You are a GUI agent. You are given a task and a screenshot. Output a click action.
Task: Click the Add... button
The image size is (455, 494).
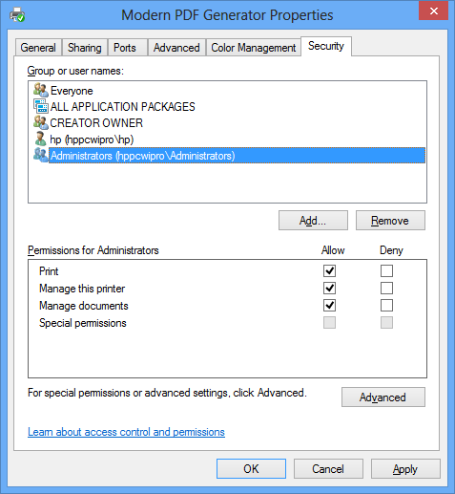pyautogui.click(x=313, y=220)
